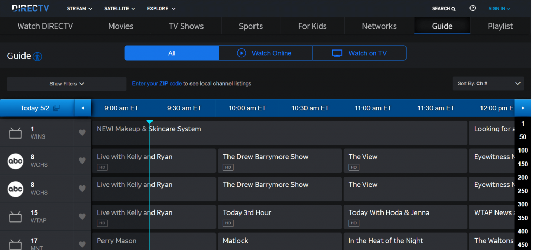The width and height of the screenshot is (533, 250).
Task: Open the SIGN IN dropdown
Action: [499, 9]
